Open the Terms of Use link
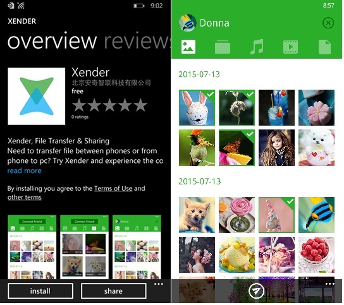The height and width of the screenshot is (305, 344). 113,188
